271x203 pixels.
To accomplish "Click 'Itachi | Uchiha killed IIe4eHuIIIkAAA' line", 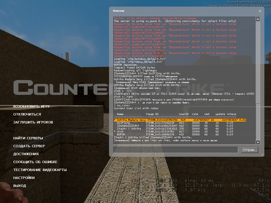I will pyautogui.click(x=153, y=137).
